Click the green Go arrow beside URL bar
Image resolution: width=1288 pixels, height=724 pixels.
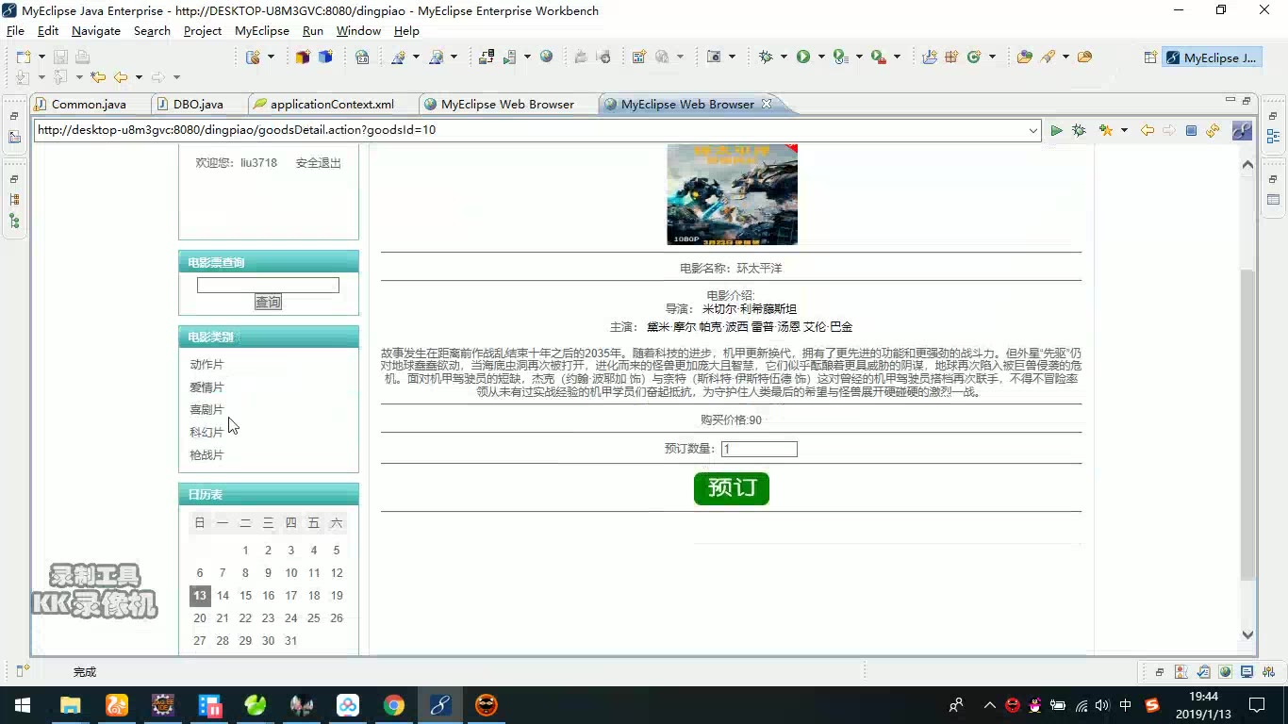[1056, 130]
